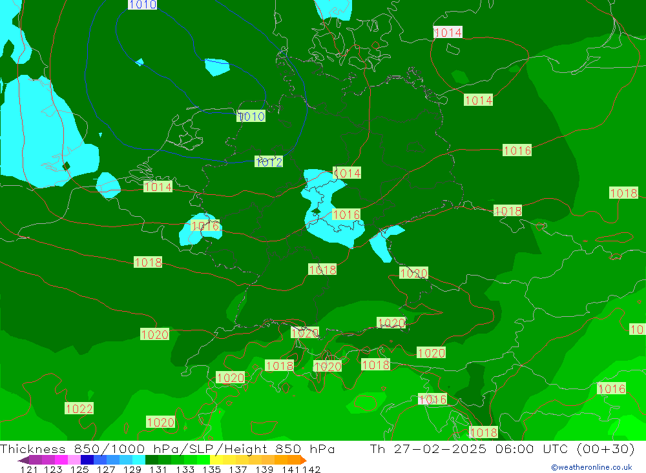Image resolution: width=646 pixels, height=473 pixels.
Task: Click the legend value '137'
Action: pyautogui.click(x=237, y=469)
